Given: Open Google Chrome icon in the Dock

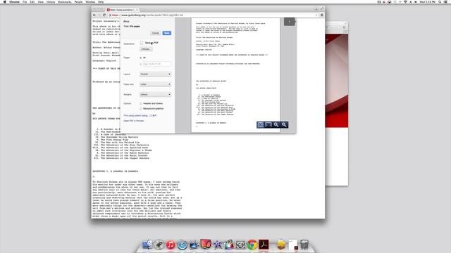Looking at the screenshot, I should [252, 245].
